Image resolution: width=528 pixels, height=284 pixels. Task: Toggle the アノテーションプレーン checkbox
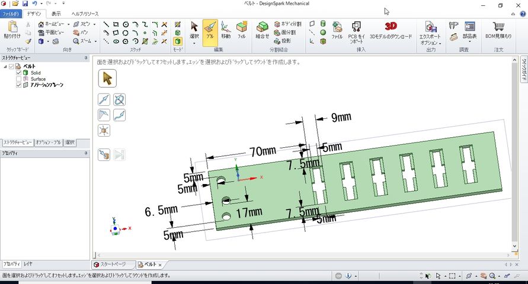coord(19,85)
